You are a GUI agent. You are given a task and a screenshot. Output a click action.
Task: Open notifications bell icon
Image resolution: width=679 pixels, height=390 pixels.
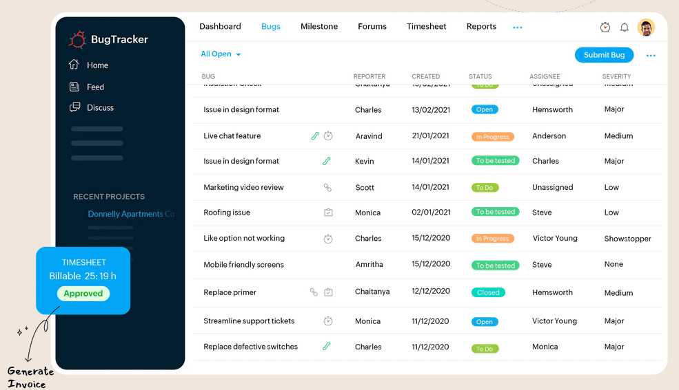tap(624, 28)
